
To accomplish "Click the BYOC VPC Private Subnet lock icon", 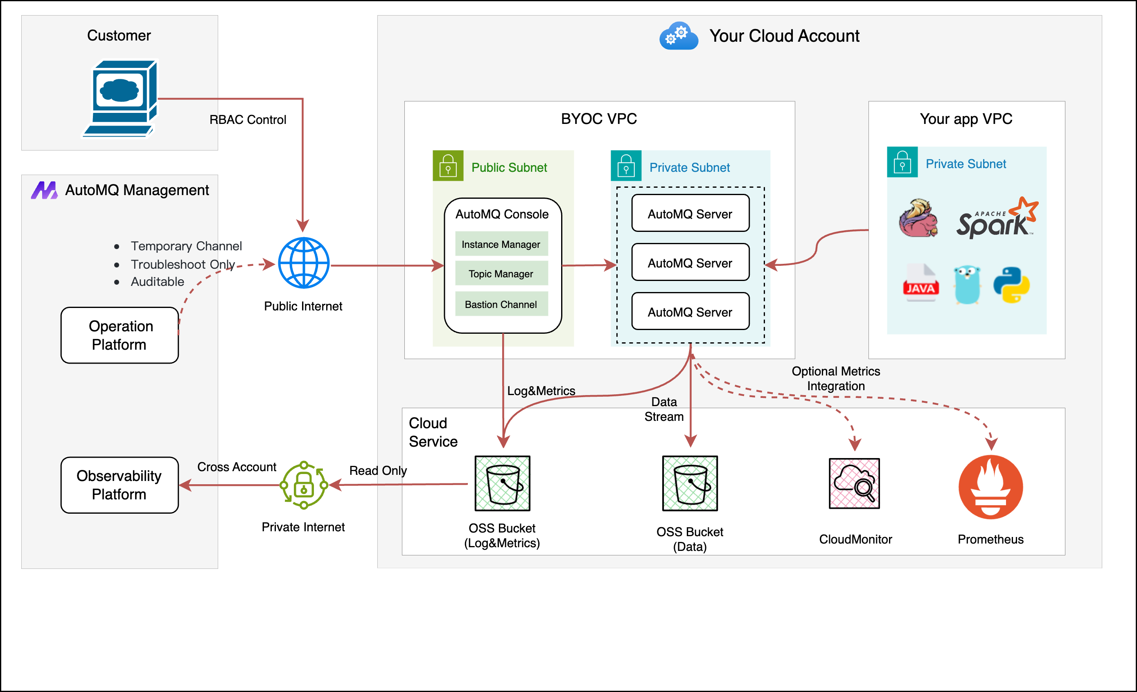I will click(626, 166).
